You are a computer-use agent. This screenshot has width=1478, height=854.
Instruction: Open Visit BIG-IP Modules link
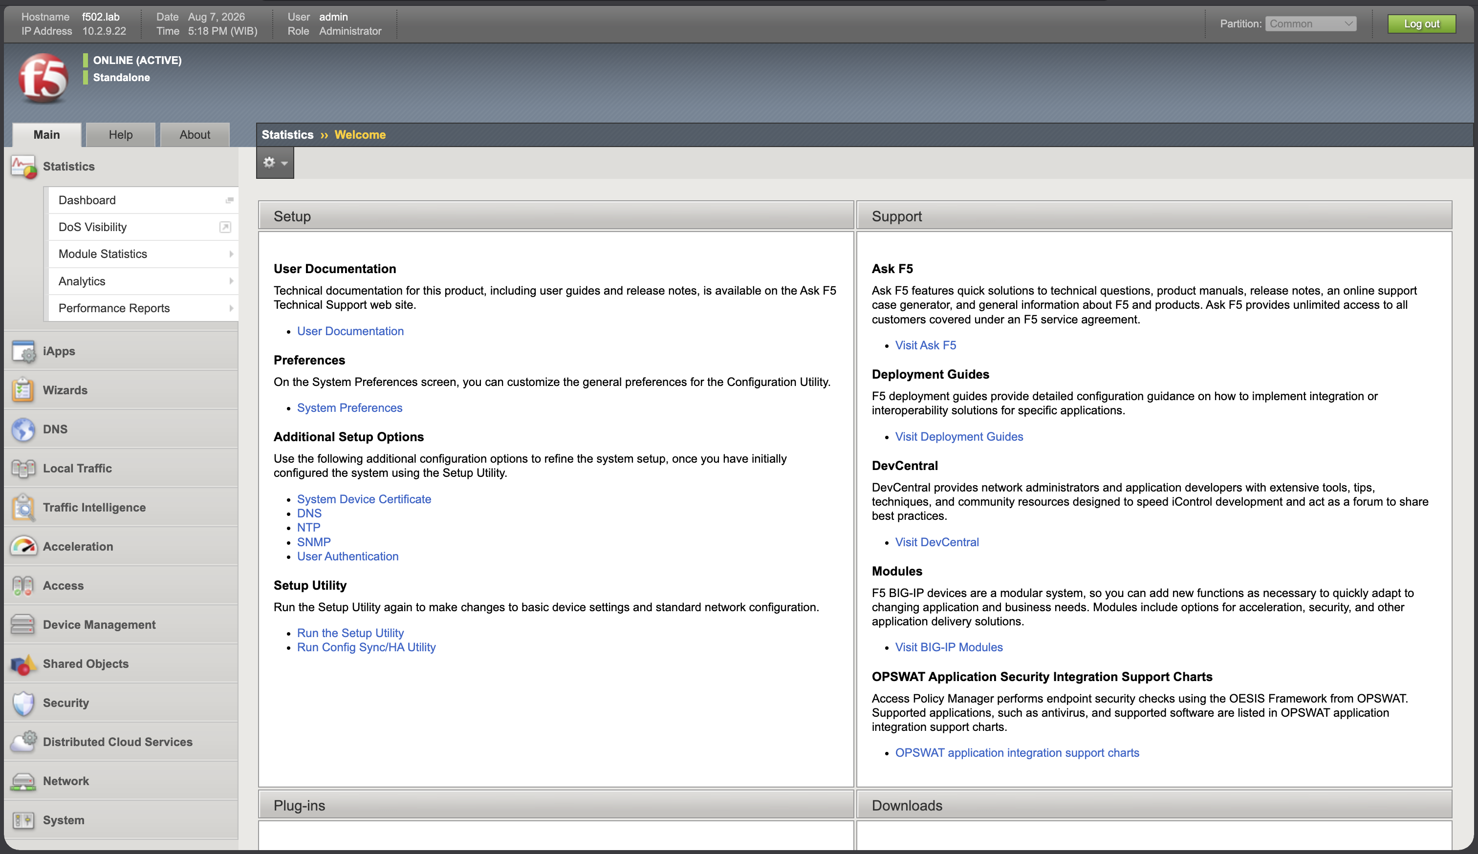click(x=949, y=647)
